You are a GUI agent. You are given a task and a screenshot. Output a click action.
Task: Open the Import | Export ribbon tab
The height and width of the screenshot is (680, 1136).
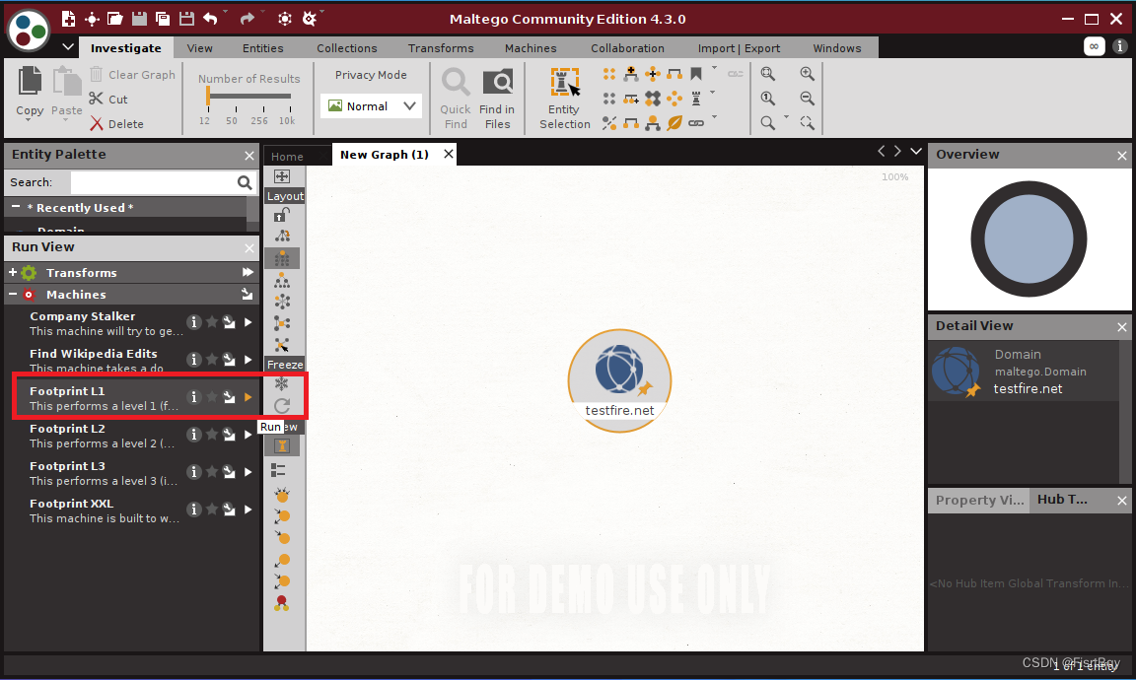(739, 47)
